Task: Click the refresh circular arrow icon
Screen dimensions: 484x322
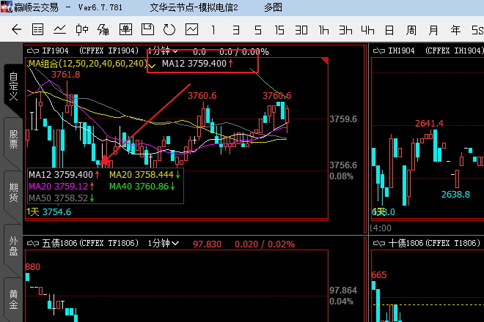Action: click(x=169, y=29)
